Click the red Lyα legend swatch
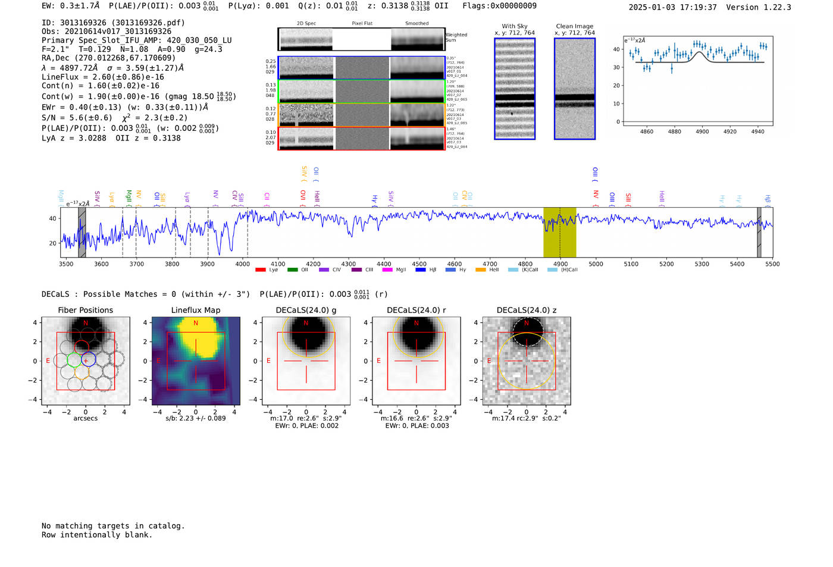 [x=260, y=270]
